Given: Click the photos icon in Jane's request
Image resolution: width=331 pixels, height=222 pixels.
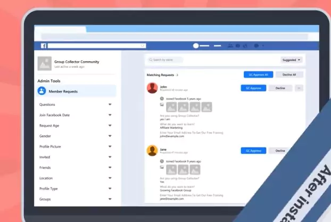Looking at the screenshot, I should 162,167.
